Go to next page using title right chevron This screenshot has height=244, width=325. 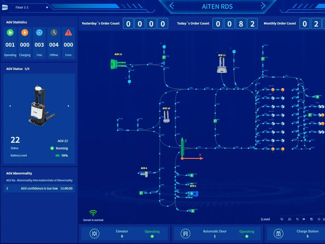[263, 5]
